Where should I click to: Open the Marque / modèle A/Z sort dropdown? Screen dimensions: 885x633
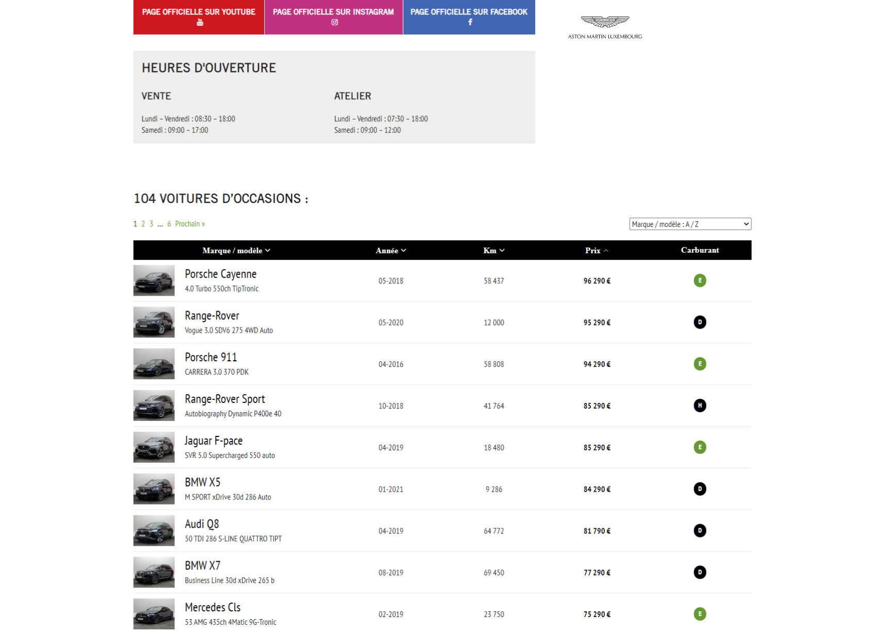pos(690,224)
